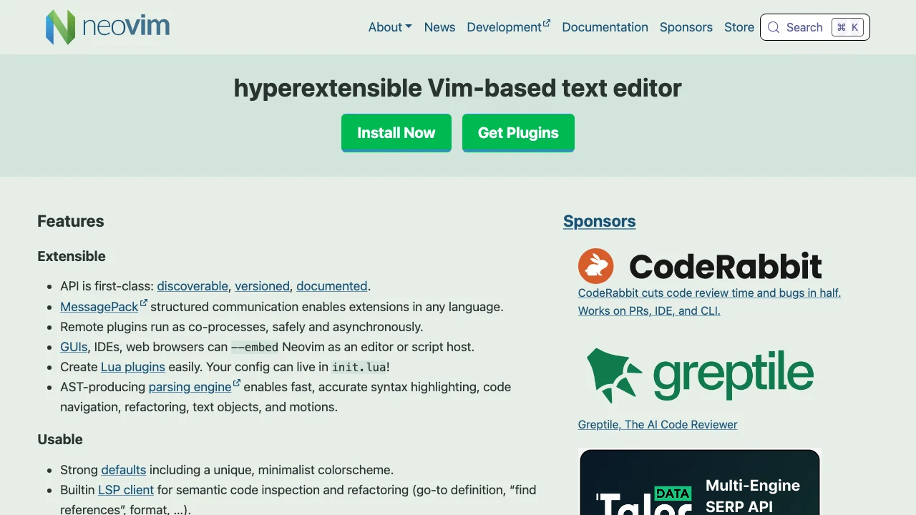Viewport: 916px width, 515px height.
Task: Click the --embed code text
Action: click(x=255, y=348)
